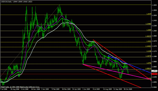Click the 3 Oct 2008 date label
Screen dimensions: 158x91
[25, 89]
